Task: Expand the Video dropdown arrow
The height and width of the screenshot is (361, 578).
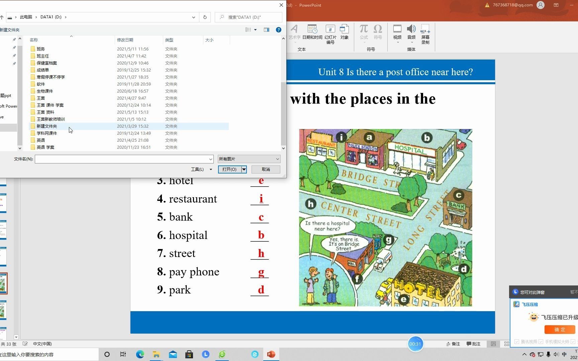Action: click(x=397, y=42)
